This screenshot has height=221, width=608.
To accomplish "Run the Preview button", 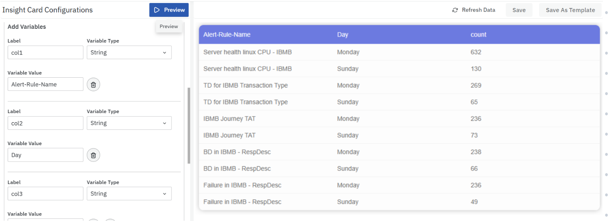I will tap(169, 10).
